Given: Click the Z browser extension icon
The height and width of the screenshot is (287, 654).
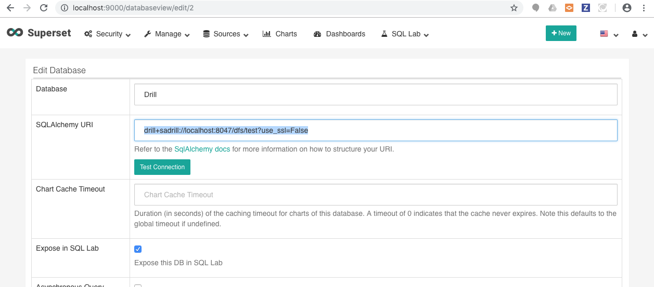Looking at the screenshot, I should point(586,8).
